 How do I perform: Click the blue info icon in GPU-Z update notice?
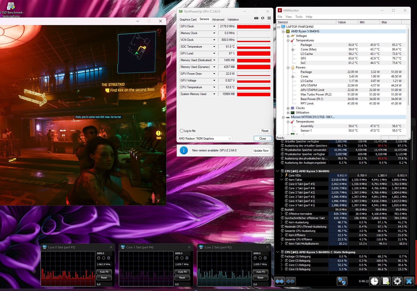[x=184, y=150]
